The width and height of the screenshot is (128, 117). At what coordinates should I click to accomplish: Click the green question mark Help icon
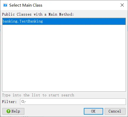coord(8,111)
